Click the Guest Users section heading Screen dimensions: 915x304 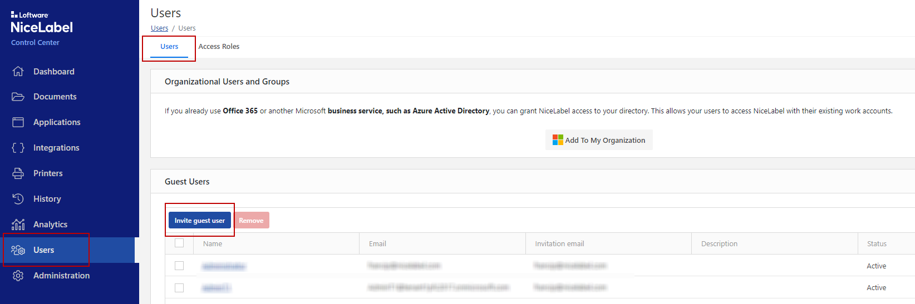(187, 182)
